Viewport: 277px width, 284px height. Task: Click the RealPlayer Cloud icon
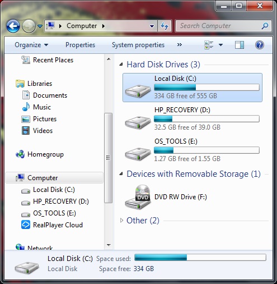click(26, 225)
